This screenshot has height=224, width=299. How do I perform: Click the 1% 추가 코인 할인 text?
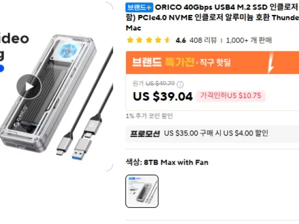point(149,116)
